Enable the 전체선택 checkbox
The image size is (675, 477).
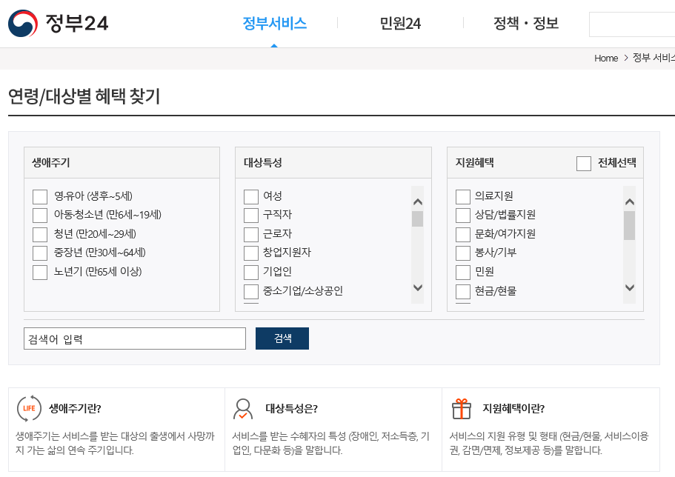(584, 164)
